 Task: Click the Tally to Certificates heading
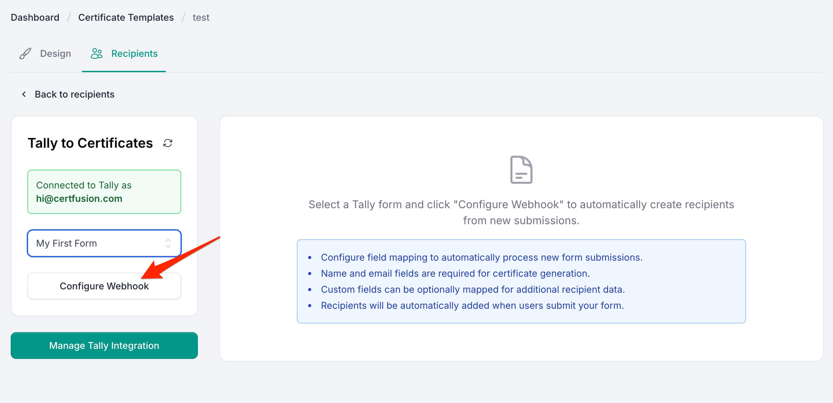[x=90, y=143]
